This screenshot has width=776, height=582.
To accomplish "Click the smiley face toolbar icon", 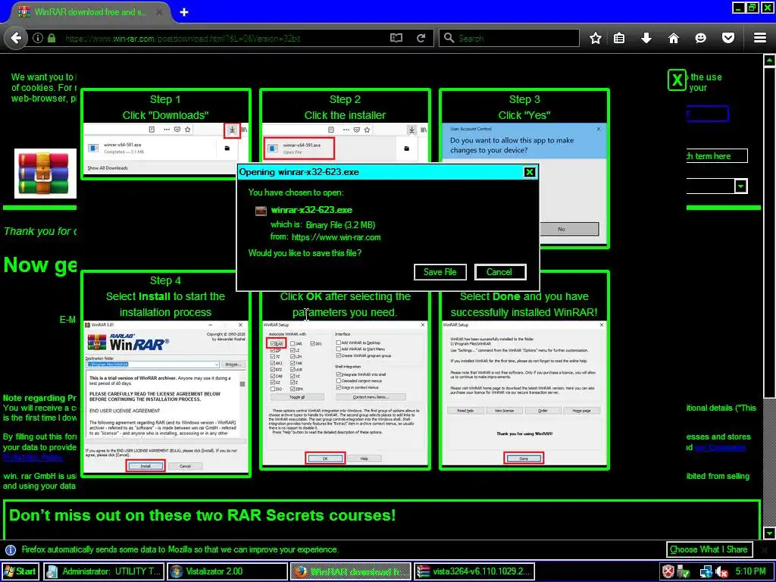I will point(700,38).
